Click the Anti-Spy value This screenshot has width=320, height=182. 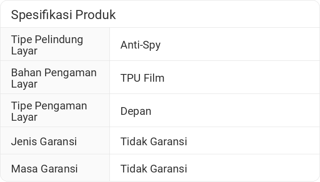(140, 45)
